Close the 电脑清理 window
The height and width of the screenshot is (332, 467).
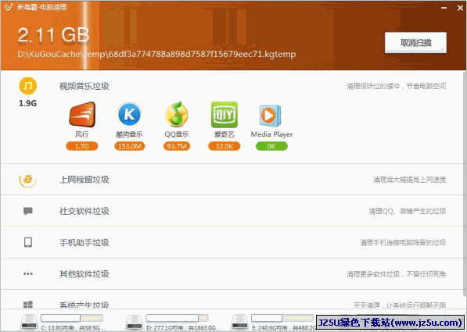[x=461, y=8]
